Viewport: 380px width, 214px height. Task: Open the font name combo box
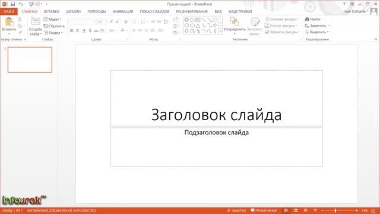[82, 22]
